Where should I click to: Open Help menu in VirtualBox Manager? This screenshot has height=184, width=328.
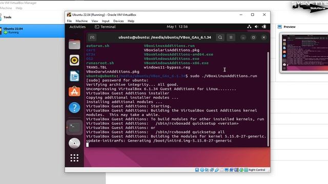(19, 8)
